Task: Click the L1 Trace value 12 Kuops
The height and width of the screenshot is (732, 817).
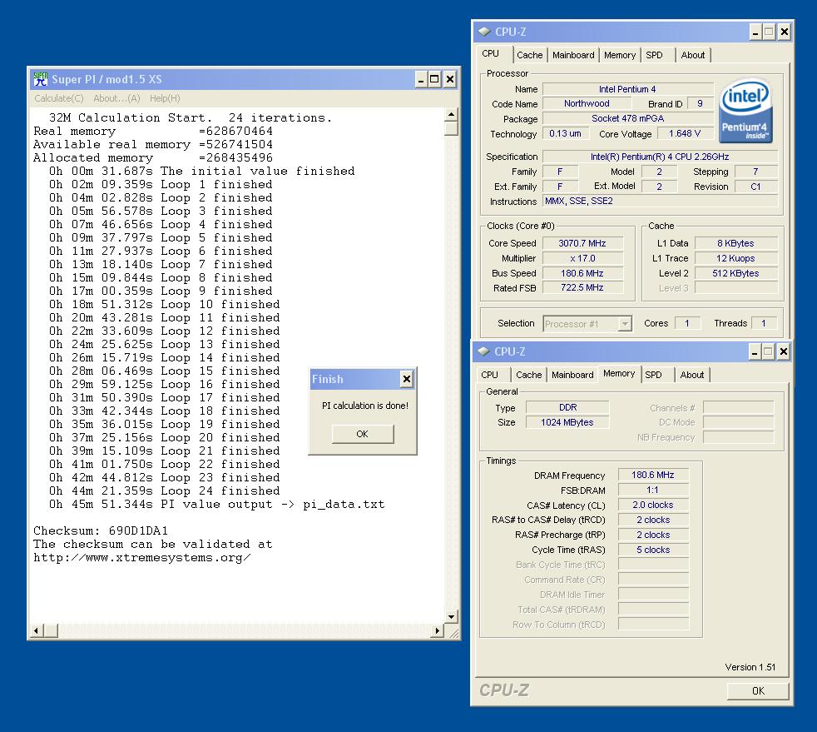Action: point(735,259)
